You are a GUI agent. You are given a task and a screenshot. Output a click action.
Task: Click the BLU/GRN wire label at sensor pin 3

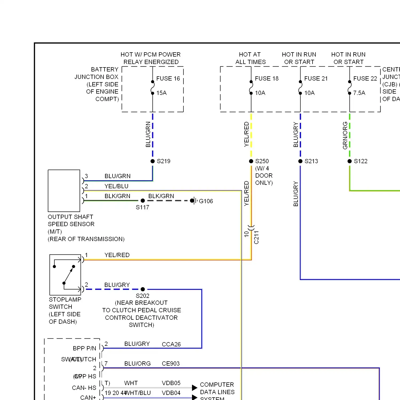tap(118, 176)
